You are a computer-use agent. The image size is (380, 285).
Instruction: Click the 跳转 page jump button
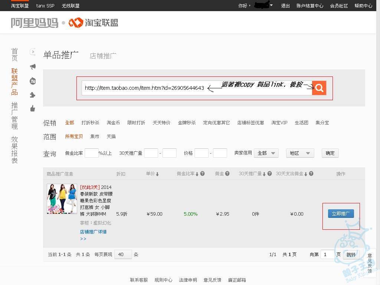351,255
